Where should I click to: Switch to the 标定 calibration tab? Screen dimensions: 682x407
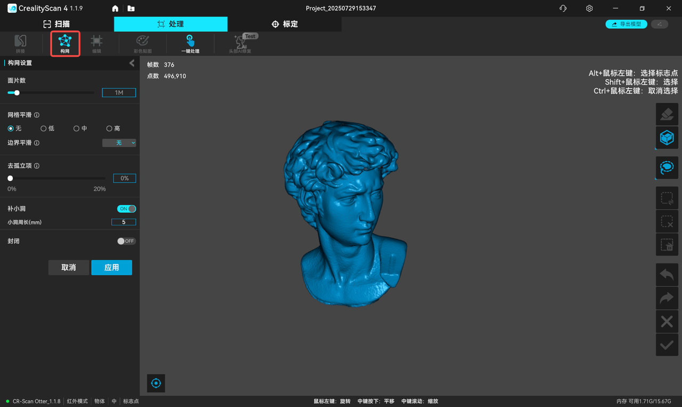[285, 24]
